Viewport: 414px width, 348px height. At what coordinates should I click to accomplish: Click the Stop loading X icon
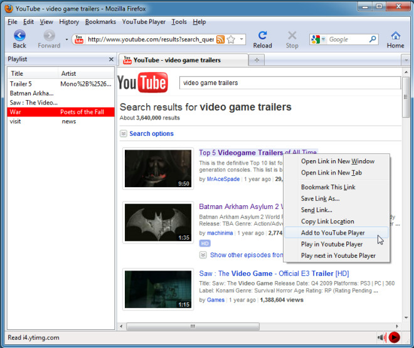click(292, 39)
